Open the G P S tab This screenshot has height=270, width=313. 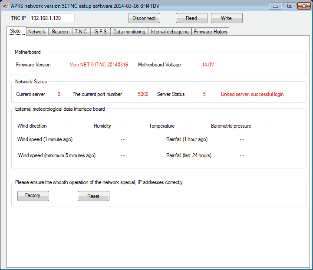(101, 32)
